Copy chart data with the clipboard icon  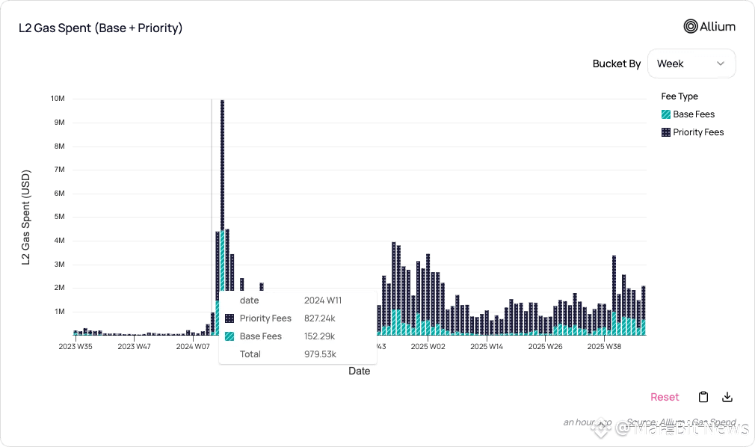[703, 397]
